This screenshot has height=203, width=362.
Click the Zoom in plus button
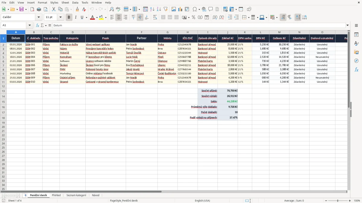[350, 201]
